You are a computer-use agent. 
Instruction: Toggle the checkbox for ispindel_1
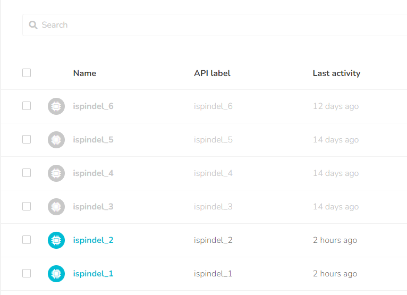27,273
